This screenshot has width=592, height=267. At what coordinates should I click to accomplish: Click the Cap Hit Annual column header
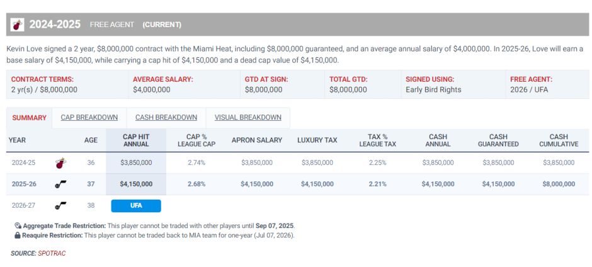136,140
